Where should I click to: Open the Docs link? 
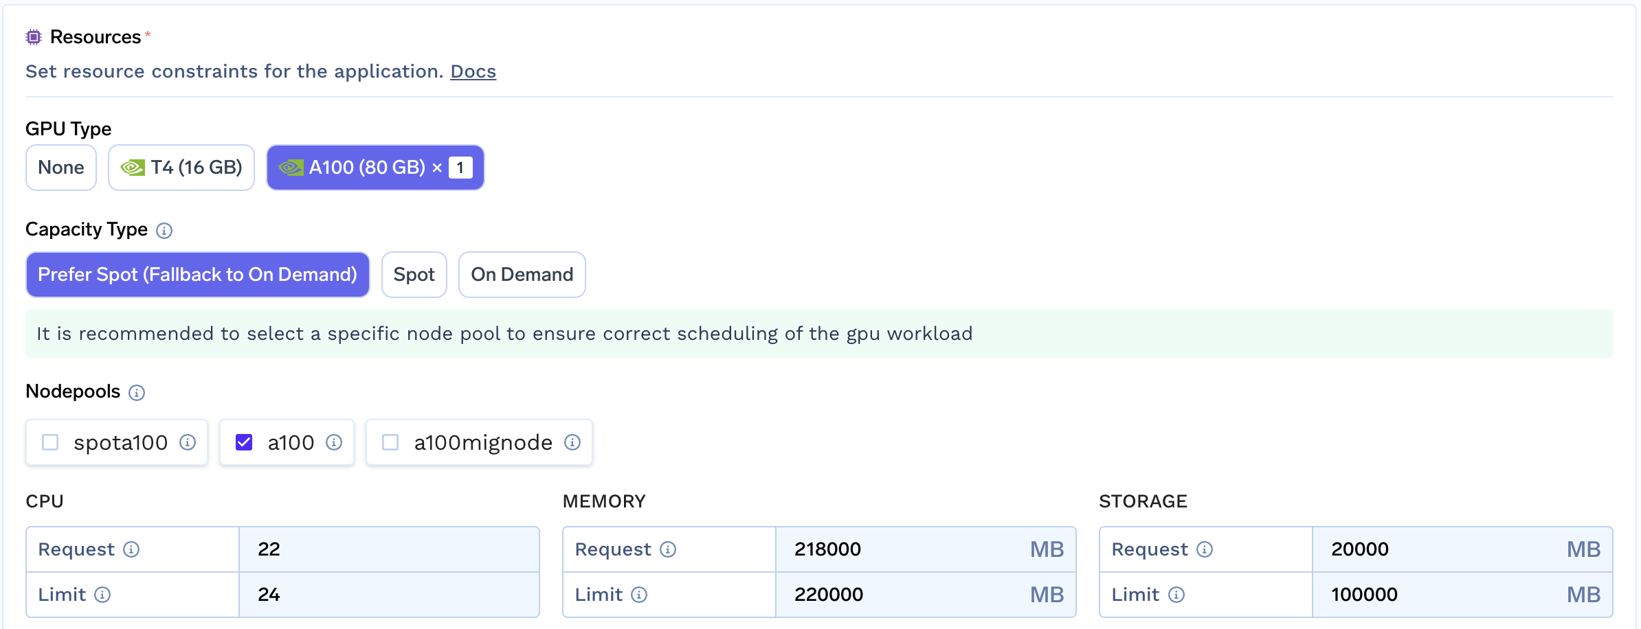tap(473, 71)
